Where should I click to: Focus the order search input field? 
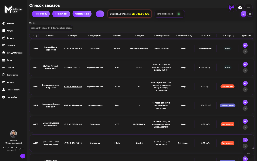[51, 28]
